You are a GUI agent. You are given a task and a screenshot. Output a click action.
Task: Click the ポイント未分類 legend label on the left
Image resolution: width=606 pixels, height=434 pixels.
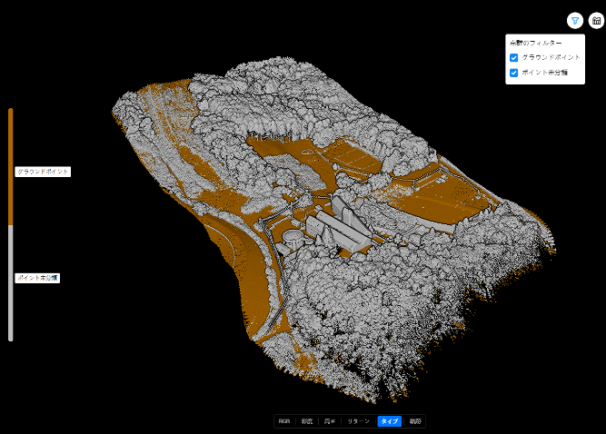pos(37,278)
